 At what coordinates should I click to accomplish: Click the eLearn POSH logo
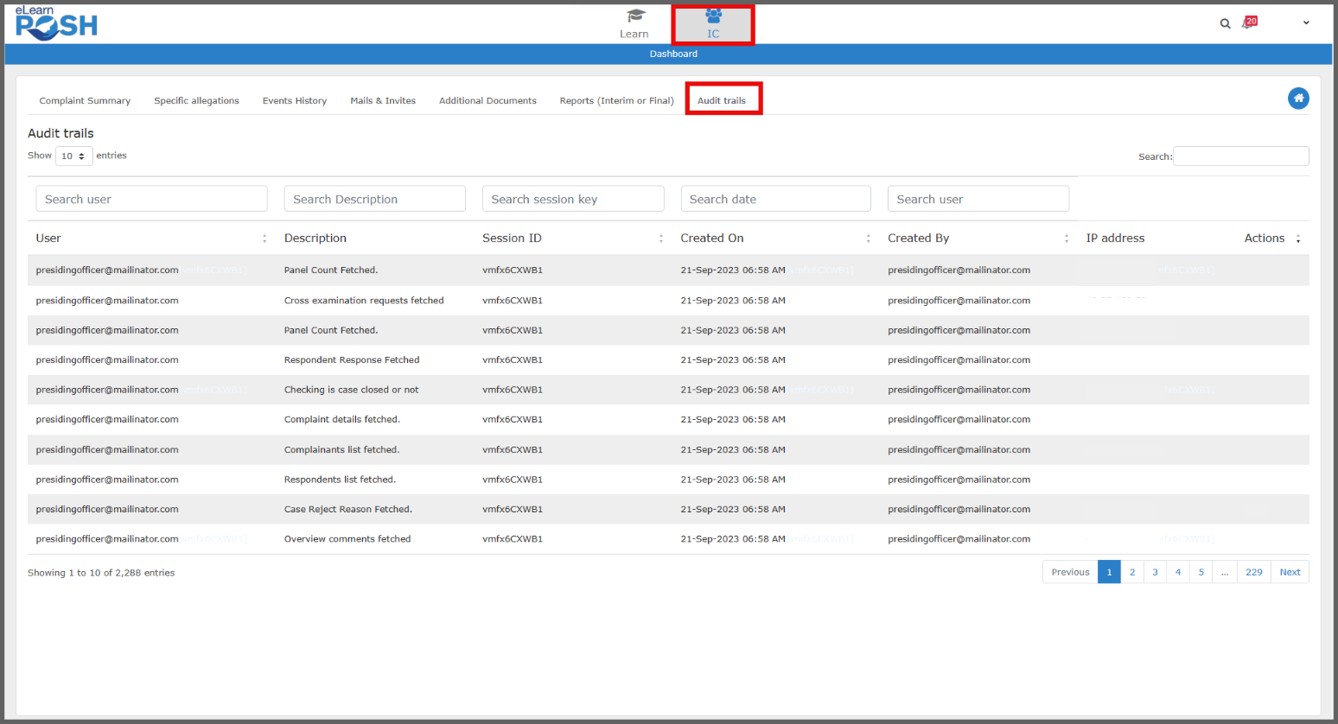click(56, 23)
